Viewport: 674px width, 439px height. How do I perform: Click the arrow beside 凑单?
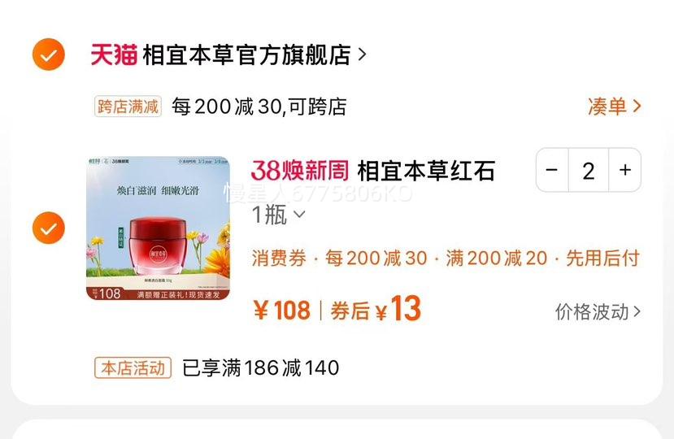[x=637, y=106]
